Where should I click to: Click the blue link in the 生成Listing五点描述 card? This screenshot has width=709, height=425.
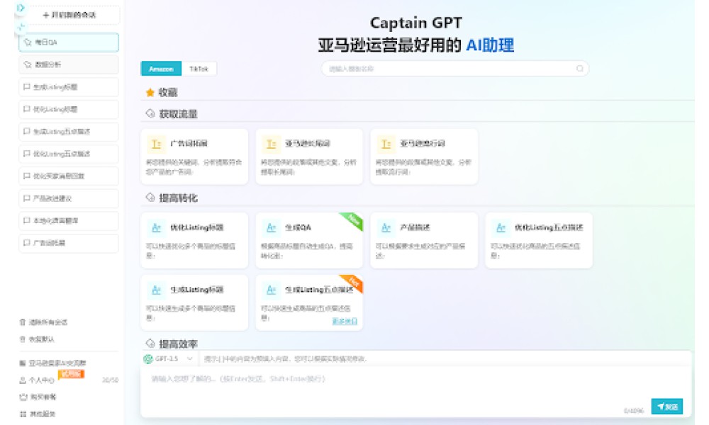[x=345, y=321]
